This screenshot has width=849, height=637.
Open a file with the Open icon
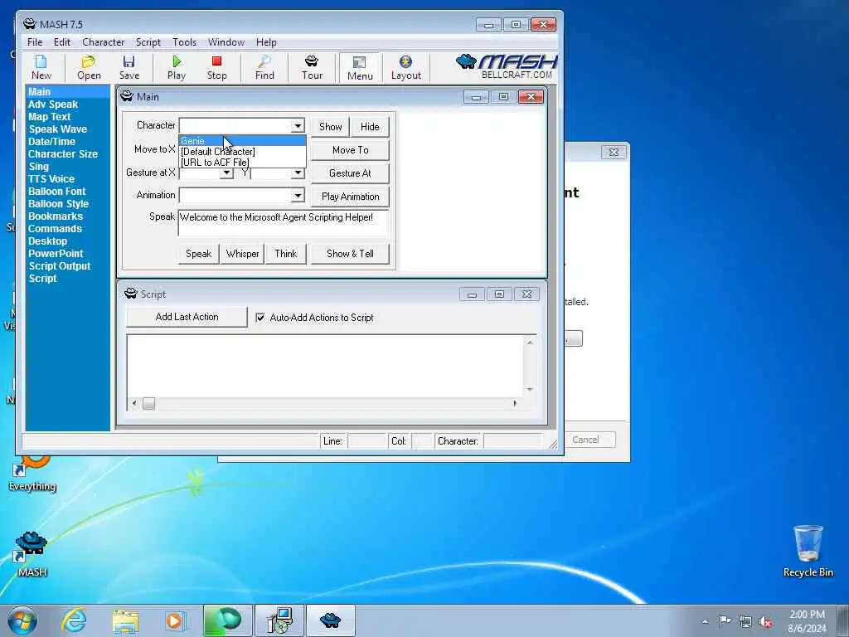coord(89,68)
